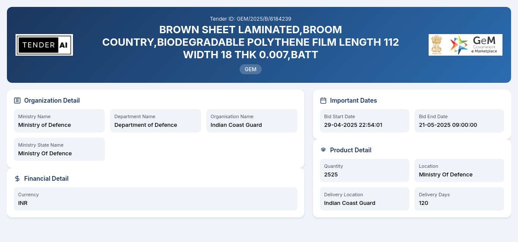
Task: Click the Ministry Name field card
Action: [x=59, y=121]
